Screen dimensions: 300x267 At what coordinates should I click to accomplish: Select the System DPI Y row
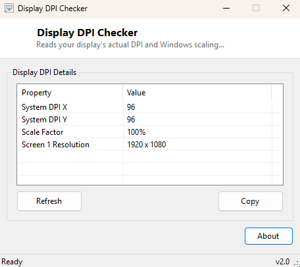click(x=150, y=120)
